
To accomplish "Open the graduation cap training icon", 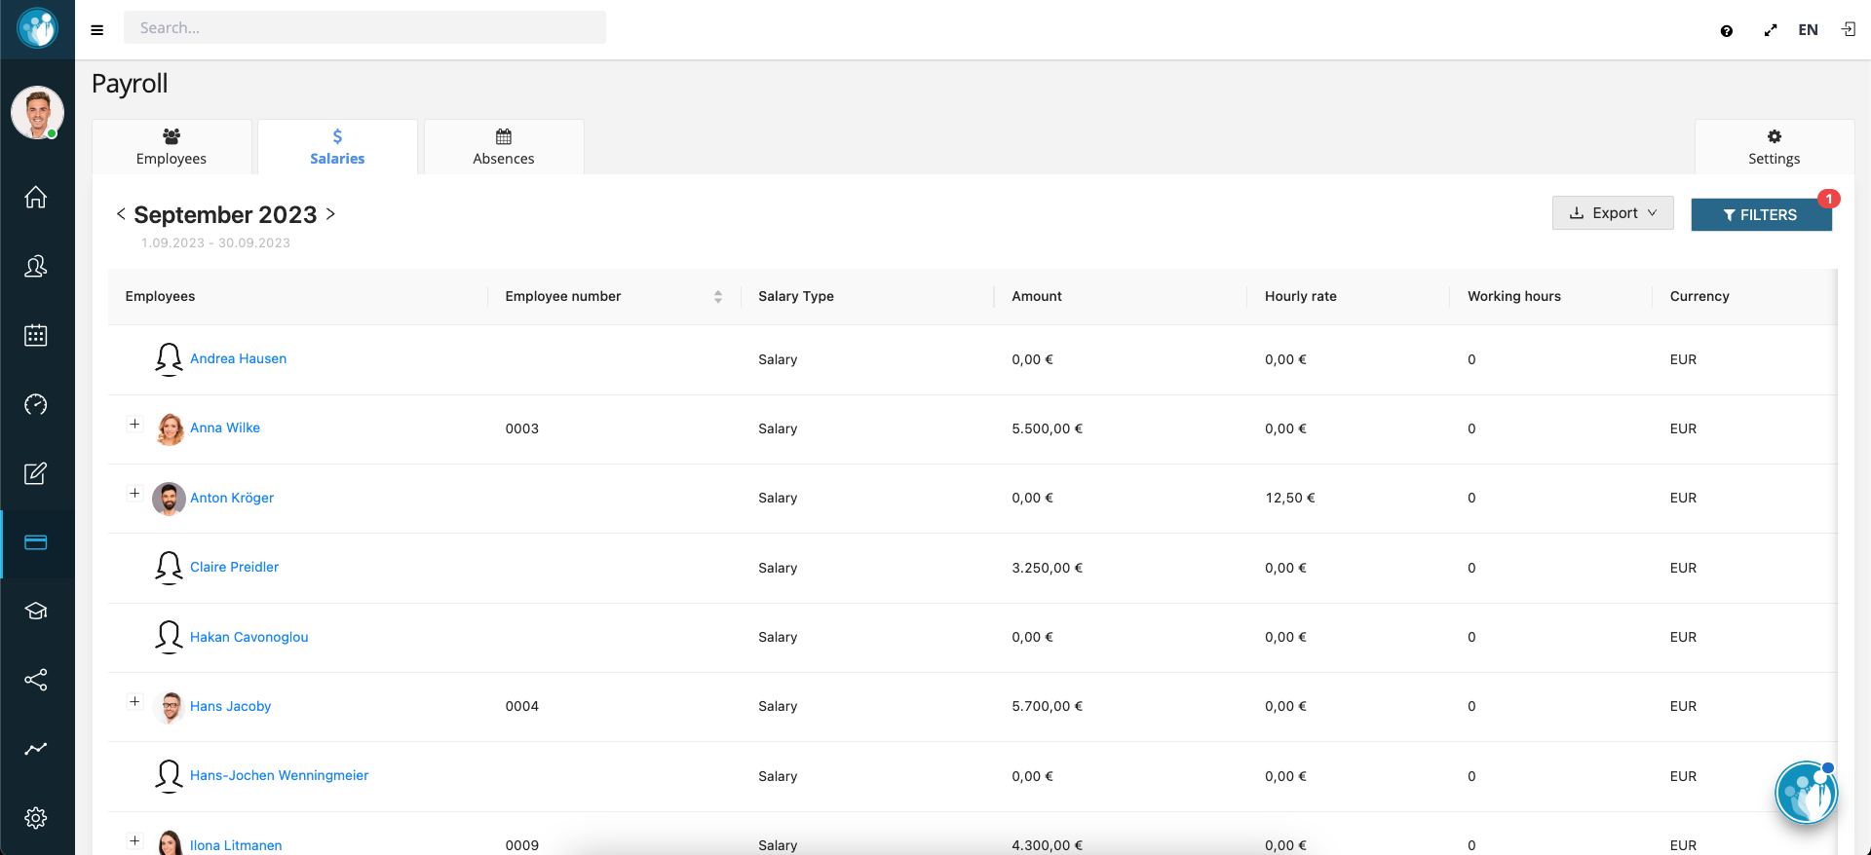I will [x=36, y=612].
